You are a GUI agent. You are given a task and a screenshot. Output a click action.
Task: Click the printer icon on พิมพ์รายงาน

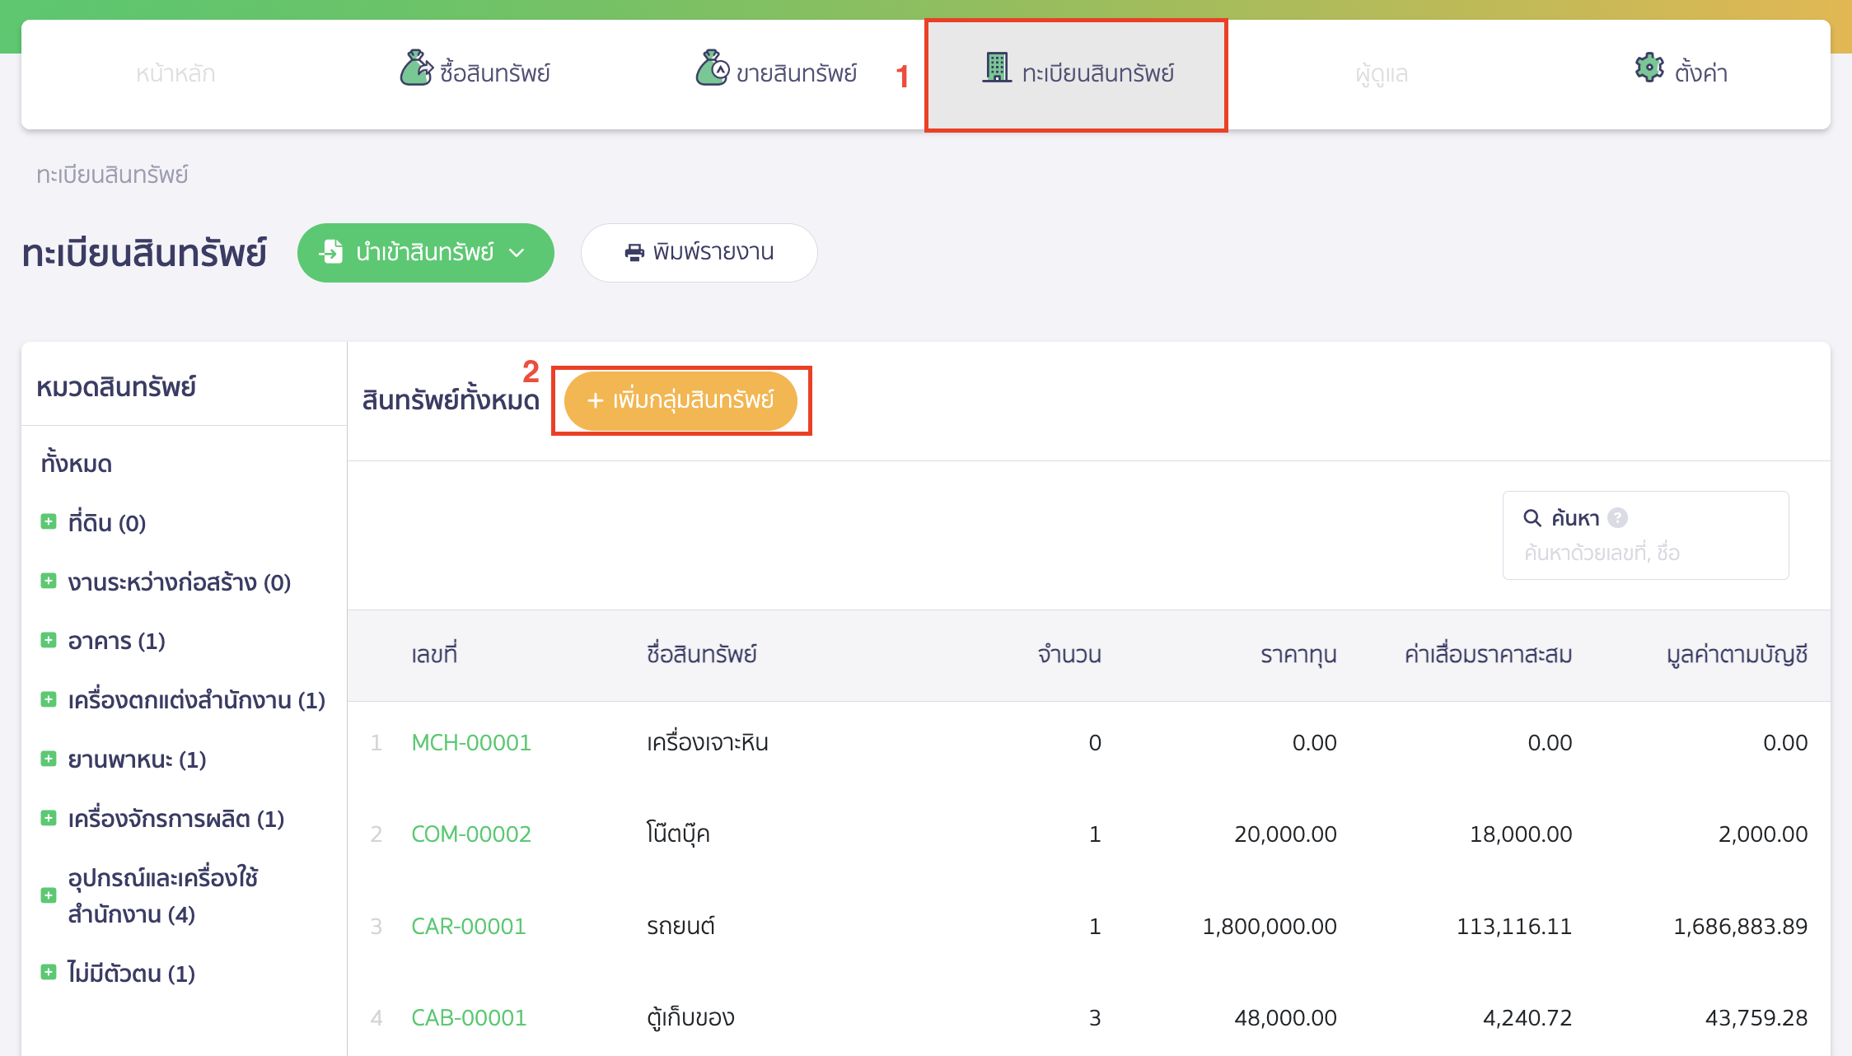point(633,253)
